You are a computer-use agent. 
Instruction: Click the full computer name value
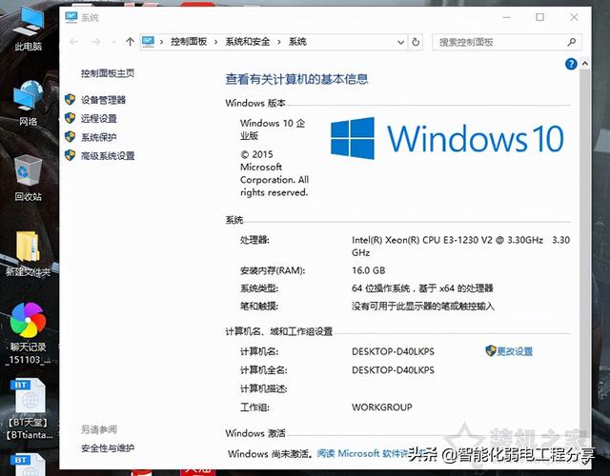[x=393, y=370]
